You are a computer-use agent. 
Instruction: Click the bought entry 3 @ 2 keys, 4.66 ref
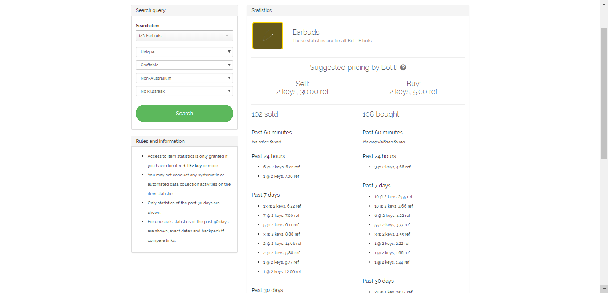(x=393, y=167)
